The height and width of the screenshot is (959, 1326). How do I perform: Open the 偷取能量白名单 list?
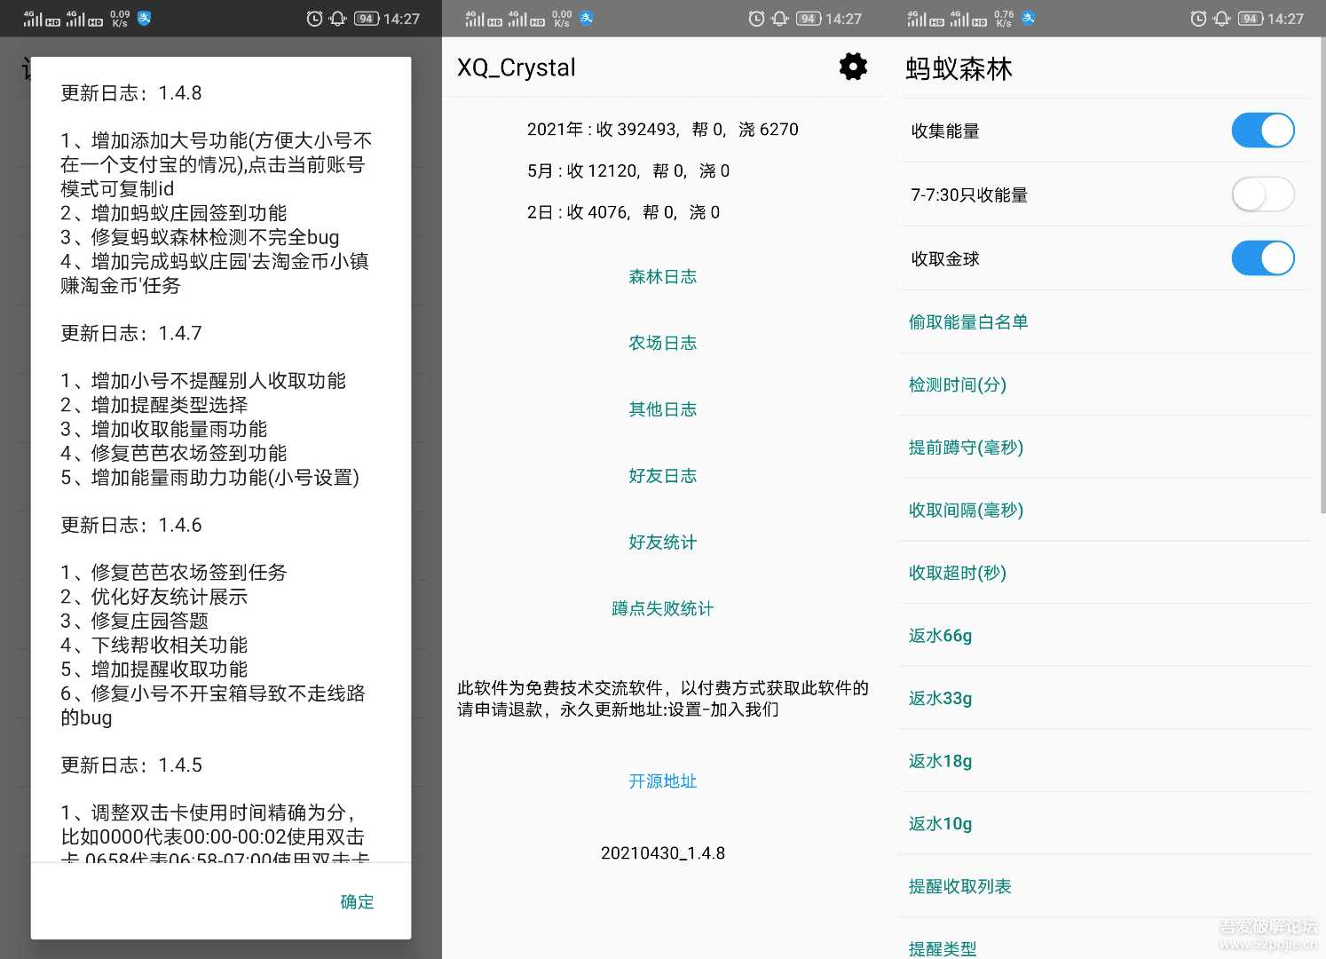tap(968, 322)
